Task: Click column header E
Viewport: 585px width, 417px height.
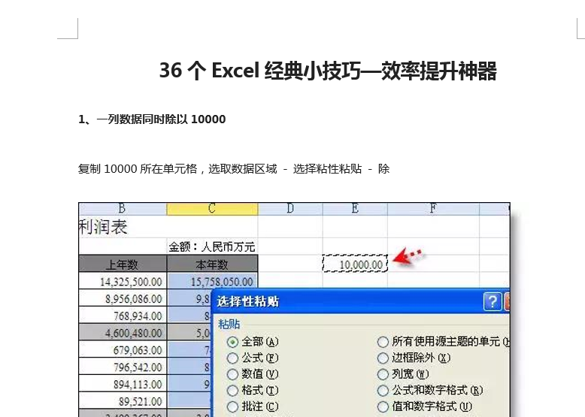Action: click(x=355, y=209)
